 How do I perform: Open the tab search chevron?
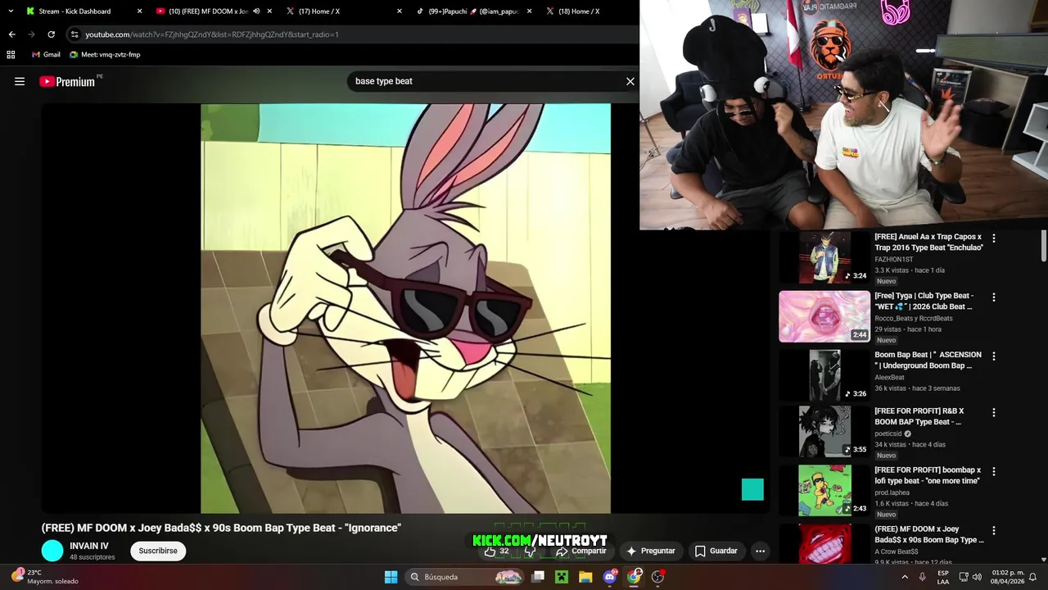pos(11,11)
